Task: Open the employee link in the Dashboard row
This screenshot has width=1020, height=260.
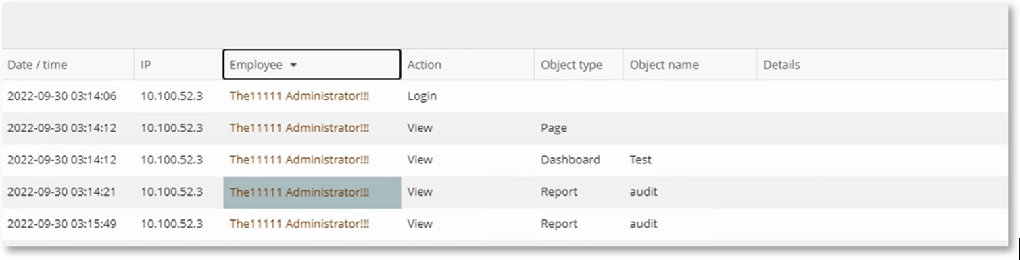Action: 299,160
